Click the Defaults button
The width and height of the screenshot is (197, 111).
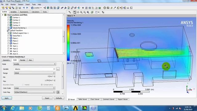coord(59,98)
